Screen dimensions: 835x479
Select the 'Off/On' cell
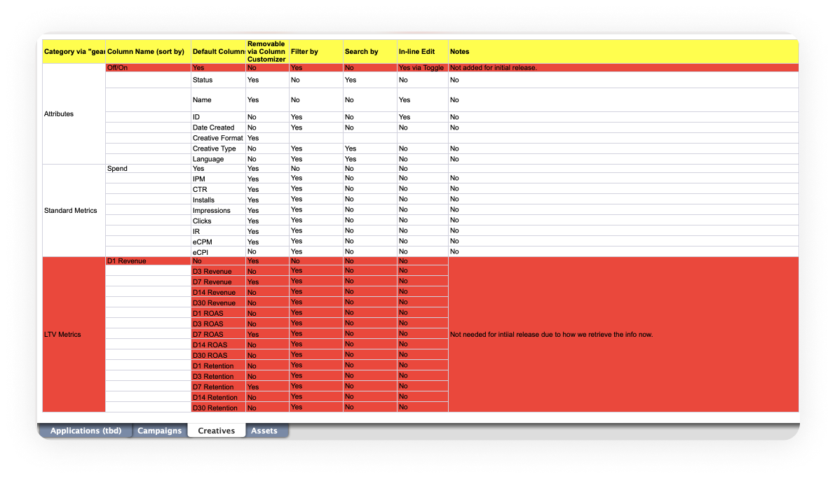[x=148, y=67]
